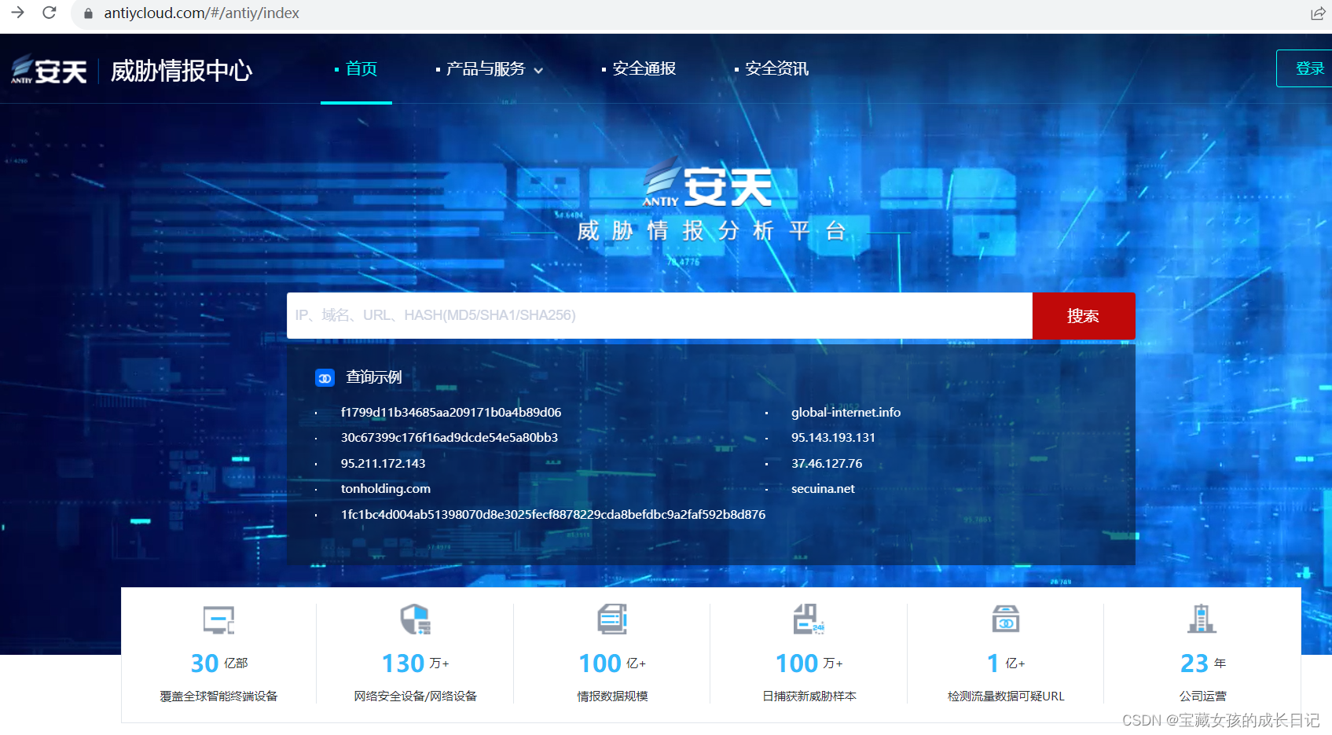Click the page refresh icon
This screenshot has width=1332, height=735.
click(x=49, y=13)
